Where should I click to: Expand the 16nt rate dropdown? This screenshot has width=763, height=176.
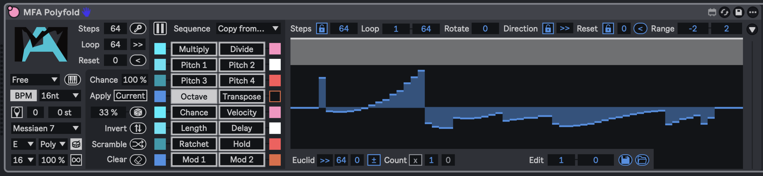pyautogui.click(x=60, y=96)
